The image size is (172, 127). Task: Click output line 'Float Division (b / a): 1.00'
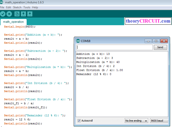point(99,70)
